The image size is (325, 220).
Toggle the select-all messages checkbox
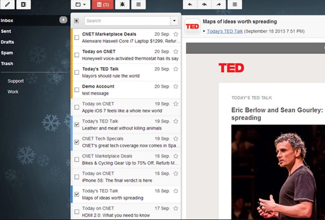point(76,21)
